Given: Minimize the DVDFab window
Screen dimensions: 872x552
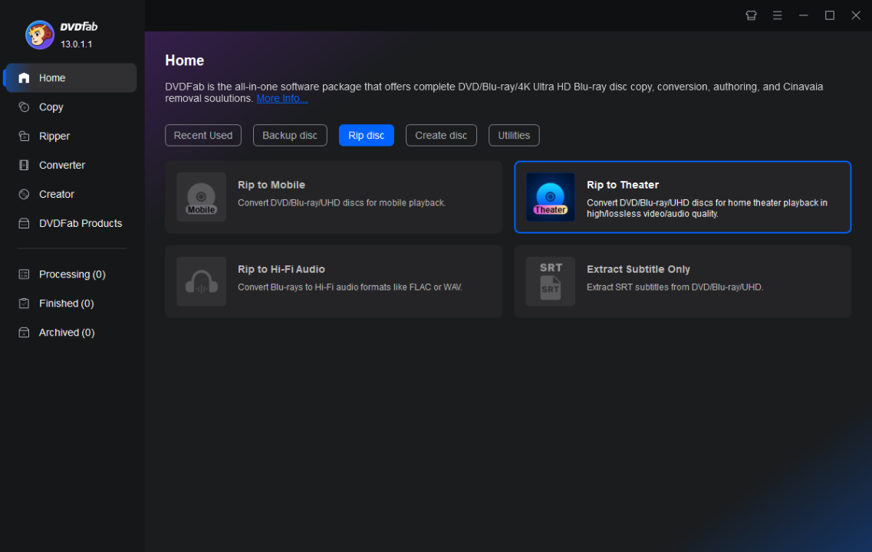Looking at the screenshot, I should [x=803, y=15].
